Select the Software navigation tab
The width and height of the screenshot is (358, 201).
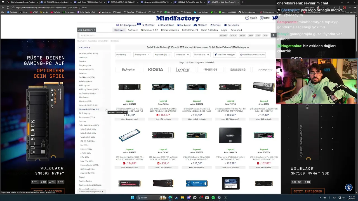(x=133, y=30)
